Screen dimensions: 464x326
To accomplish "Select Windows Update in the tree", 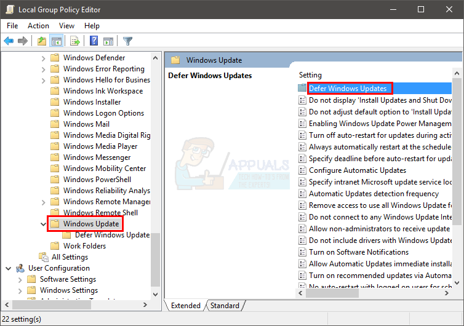I will 91,224.
